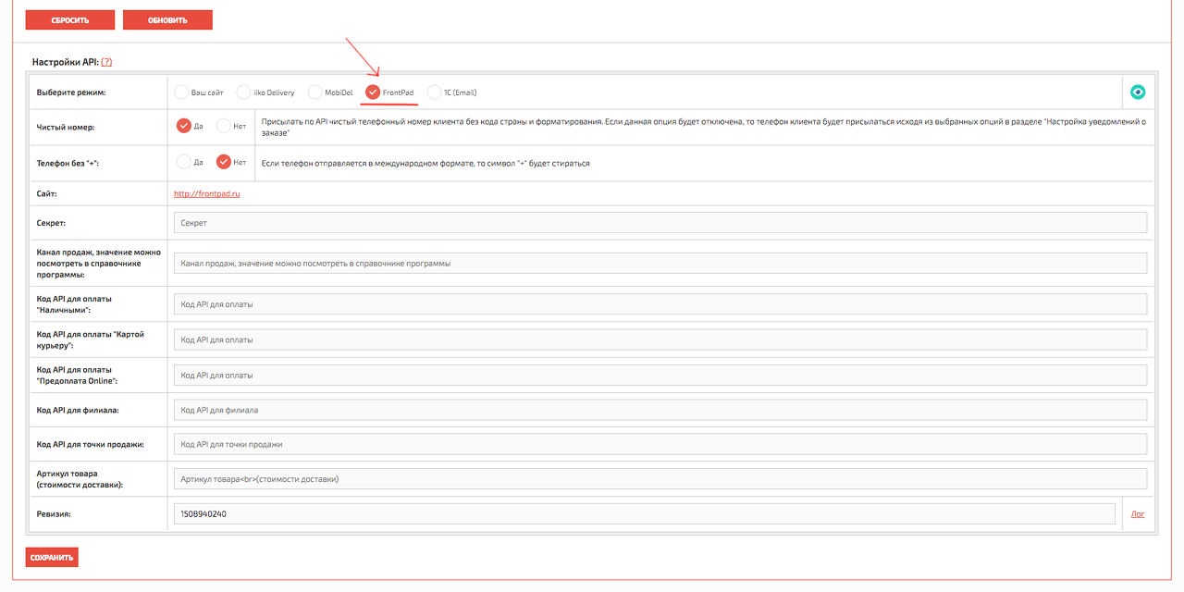Select MobiDel as the API mode
The height and width of the screenshot is (592, 1184).
pyautogui.click(x=315, y=92)
